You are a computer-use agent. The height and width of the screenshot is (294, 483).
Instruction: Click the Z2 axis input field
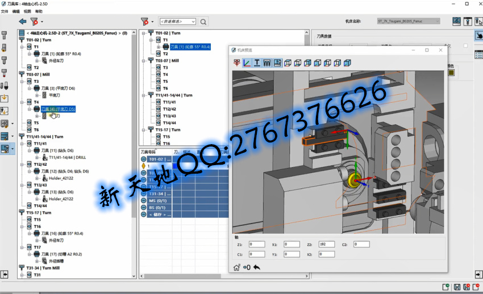(x=327, y=245)
